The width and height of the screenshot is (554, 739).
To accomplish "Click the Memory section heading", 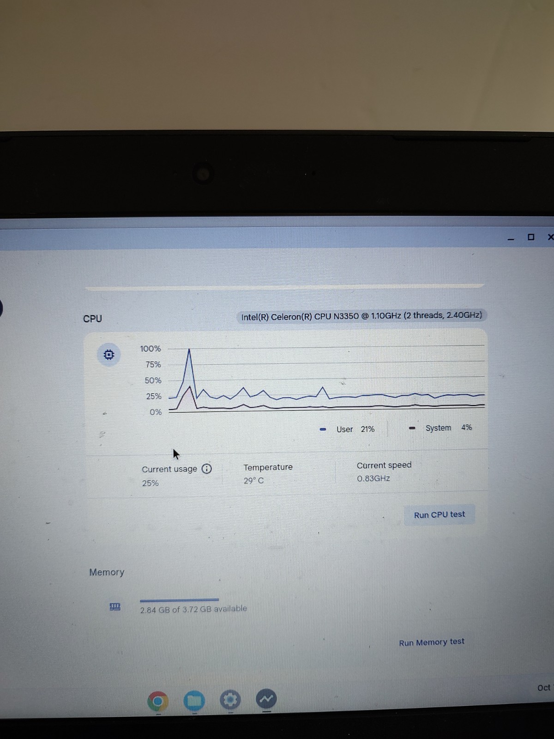I will [x=107, y=572].
